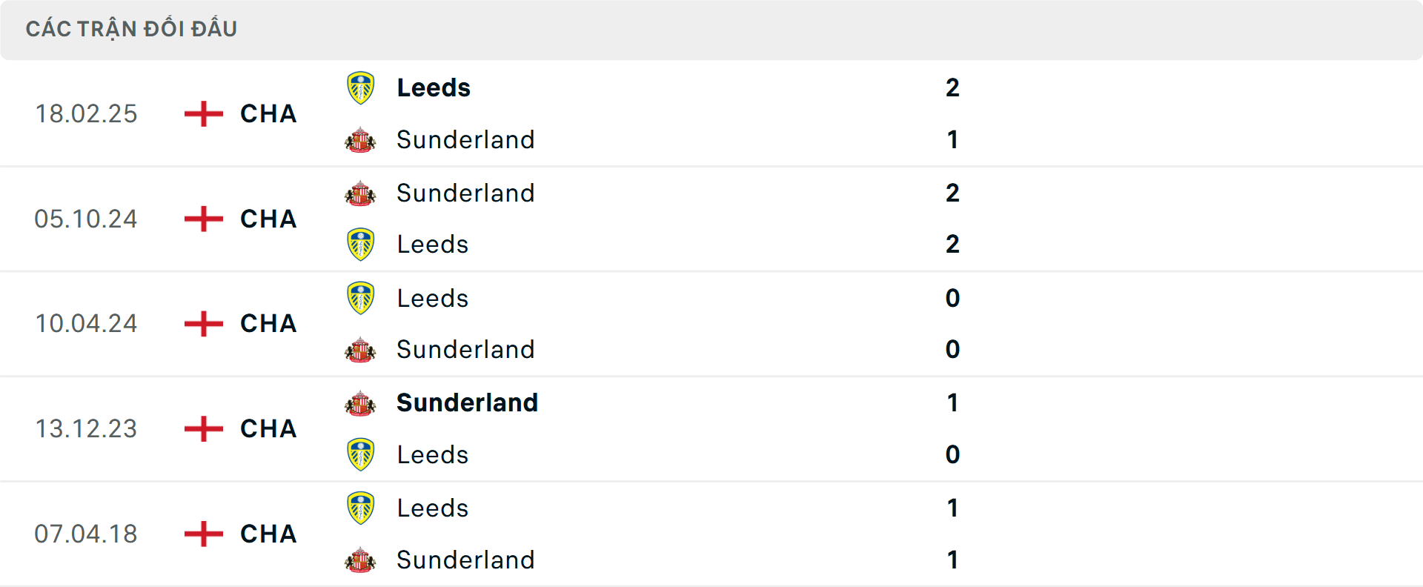The height and width of the screenshot is (587, 1423).
Task: Click the Sunderland crest in the 18.02.25 match
Action: (361, 139)
